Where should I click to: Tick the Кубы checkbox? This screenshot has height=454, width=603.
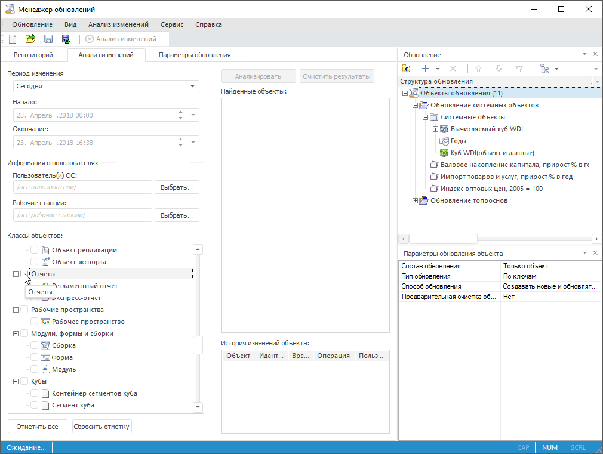pos(24,381)
